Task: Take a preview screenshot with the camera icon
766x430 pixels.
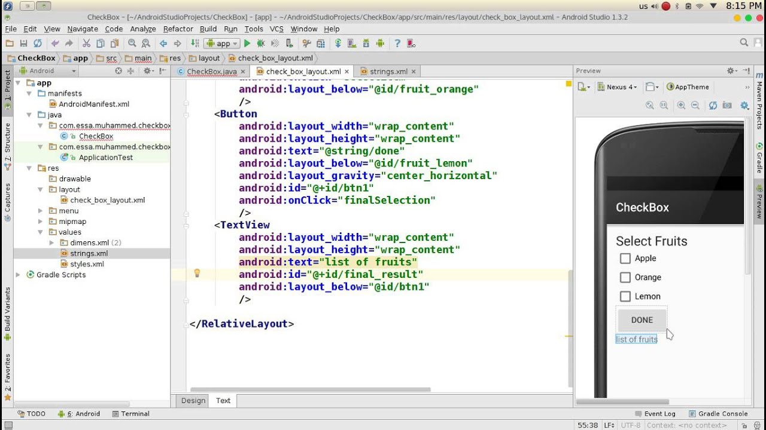Action: [x=727, y=106]
